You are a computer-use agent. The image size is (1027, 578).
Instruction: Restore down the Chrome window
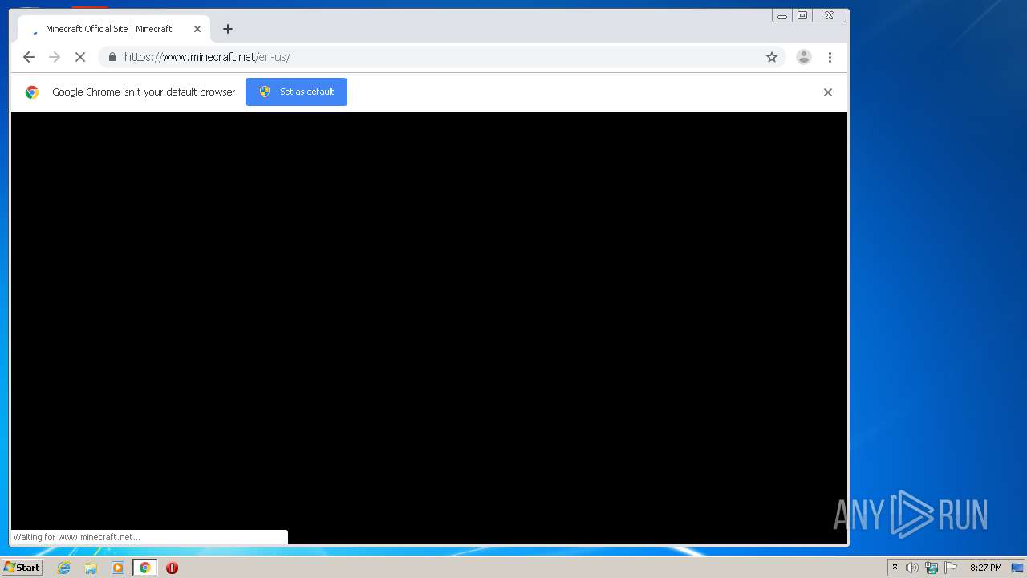(802, 15)
